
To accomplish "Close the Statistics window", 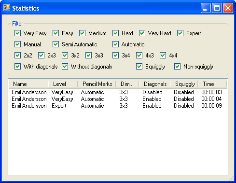I will [x=228, y=8].
